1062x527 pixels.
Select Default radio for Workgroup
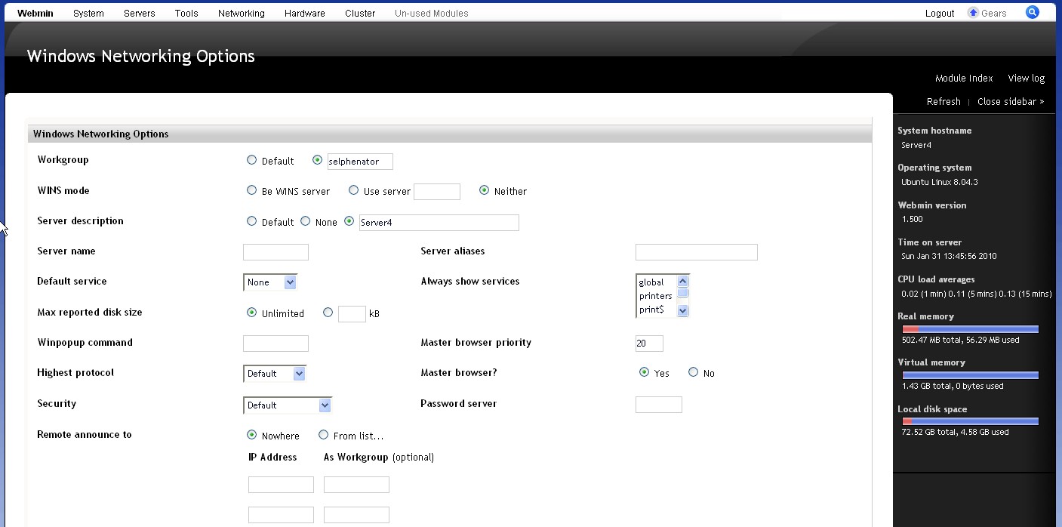[251, 160]
